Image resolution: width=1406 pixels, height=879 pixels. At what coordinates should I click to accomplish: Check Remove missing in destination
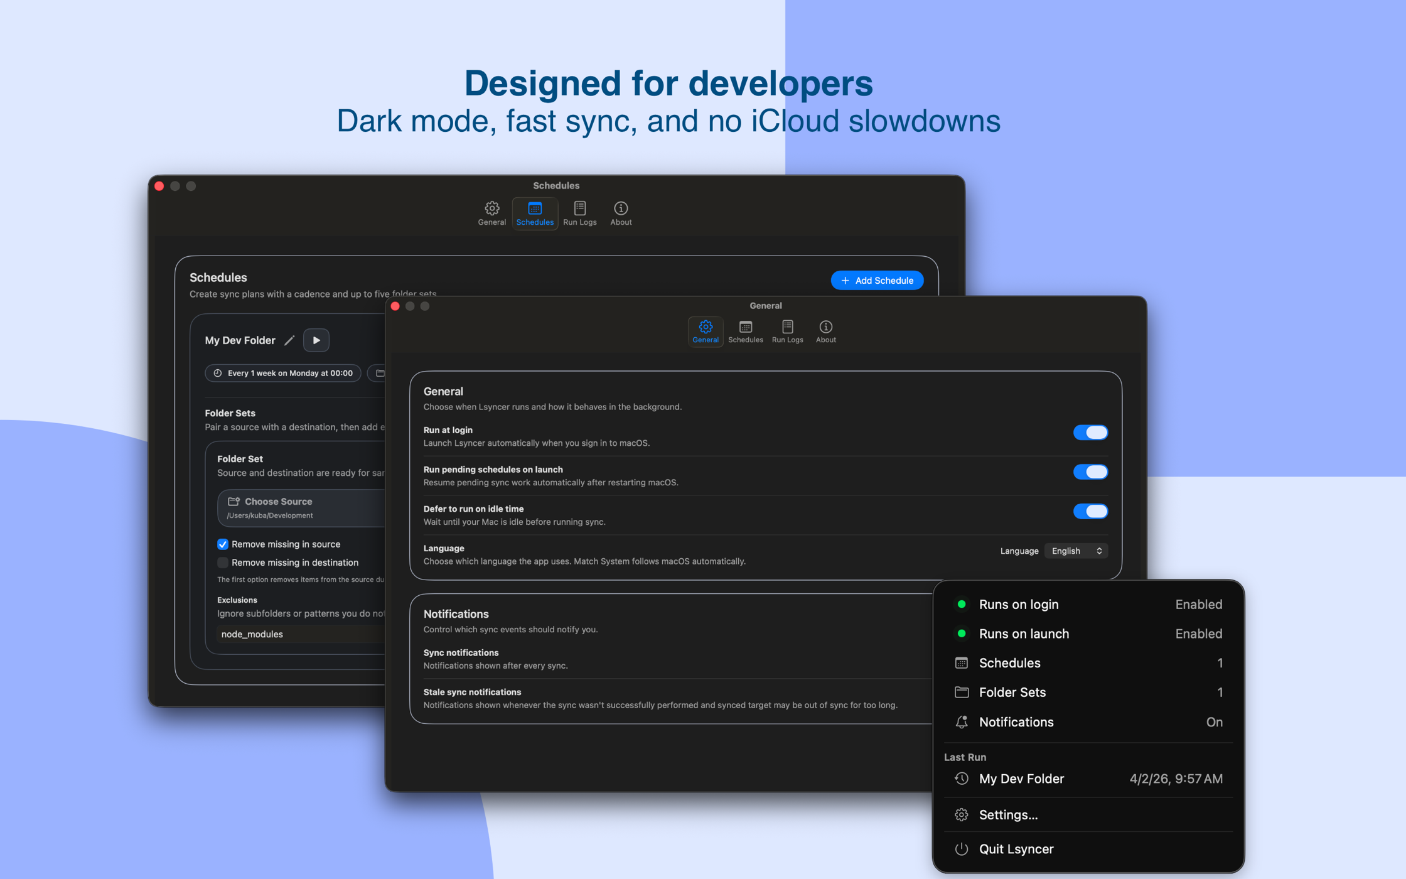[x=223, y=562]
